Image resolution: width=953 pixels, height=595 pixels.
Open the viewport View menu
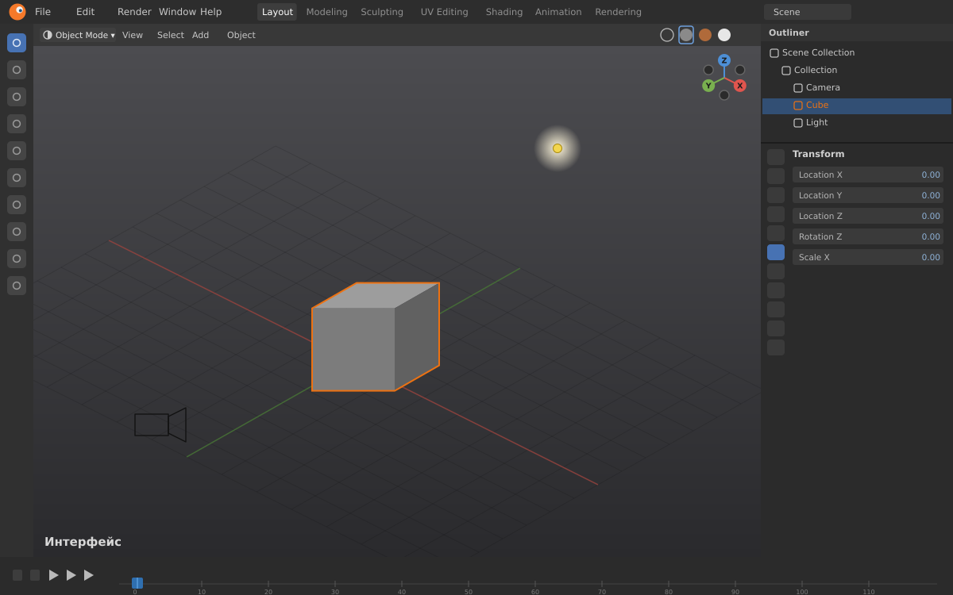[x=133, y=35]
